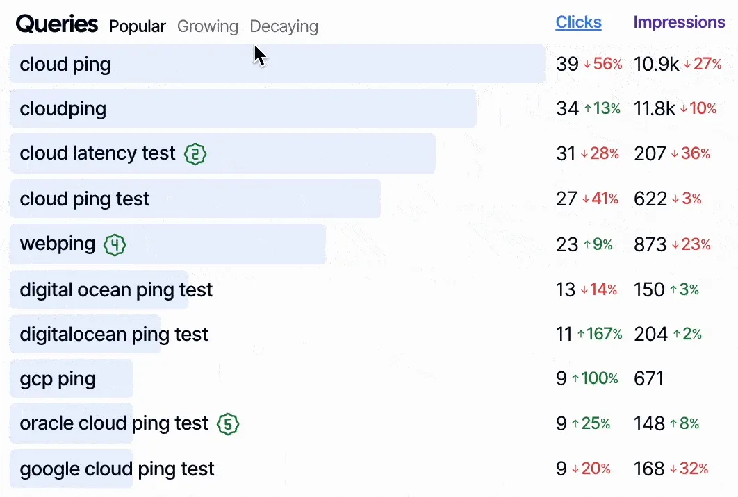This screenshot has width=738, height=497.
Task: Open the Growing queries tab
Action: tap(208, 26)
